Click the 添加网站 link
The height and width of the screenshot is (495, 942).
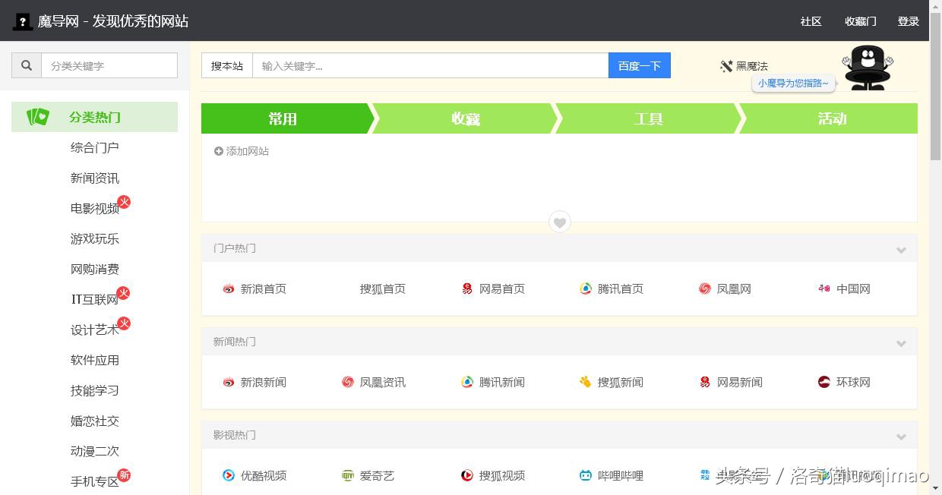coord(241,150)
